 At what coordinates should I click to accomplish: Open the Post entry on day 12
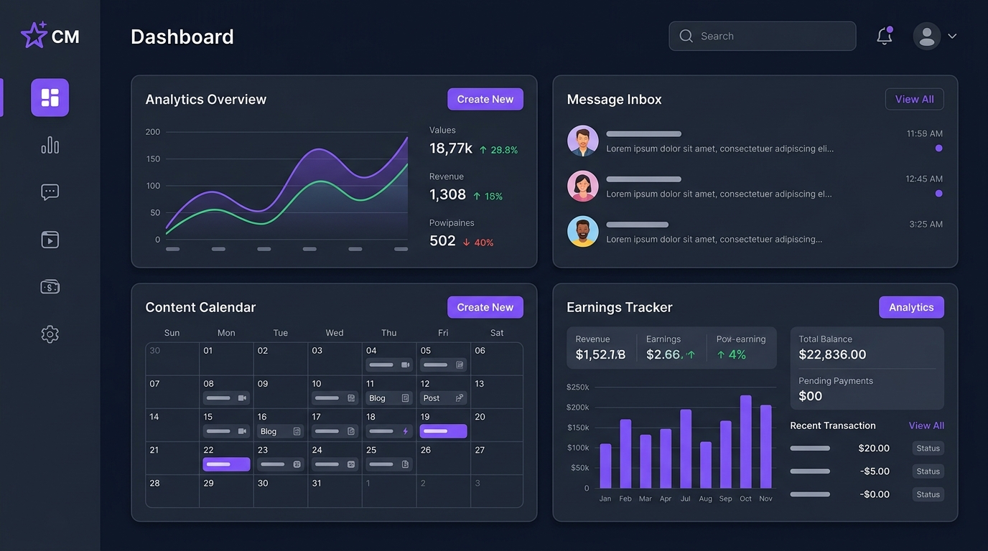[x=443, y=398]
